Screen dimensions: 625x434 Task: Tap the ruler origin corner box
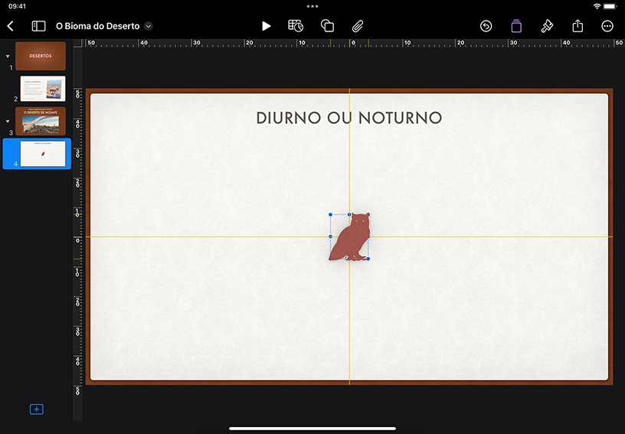pos(78,43)
